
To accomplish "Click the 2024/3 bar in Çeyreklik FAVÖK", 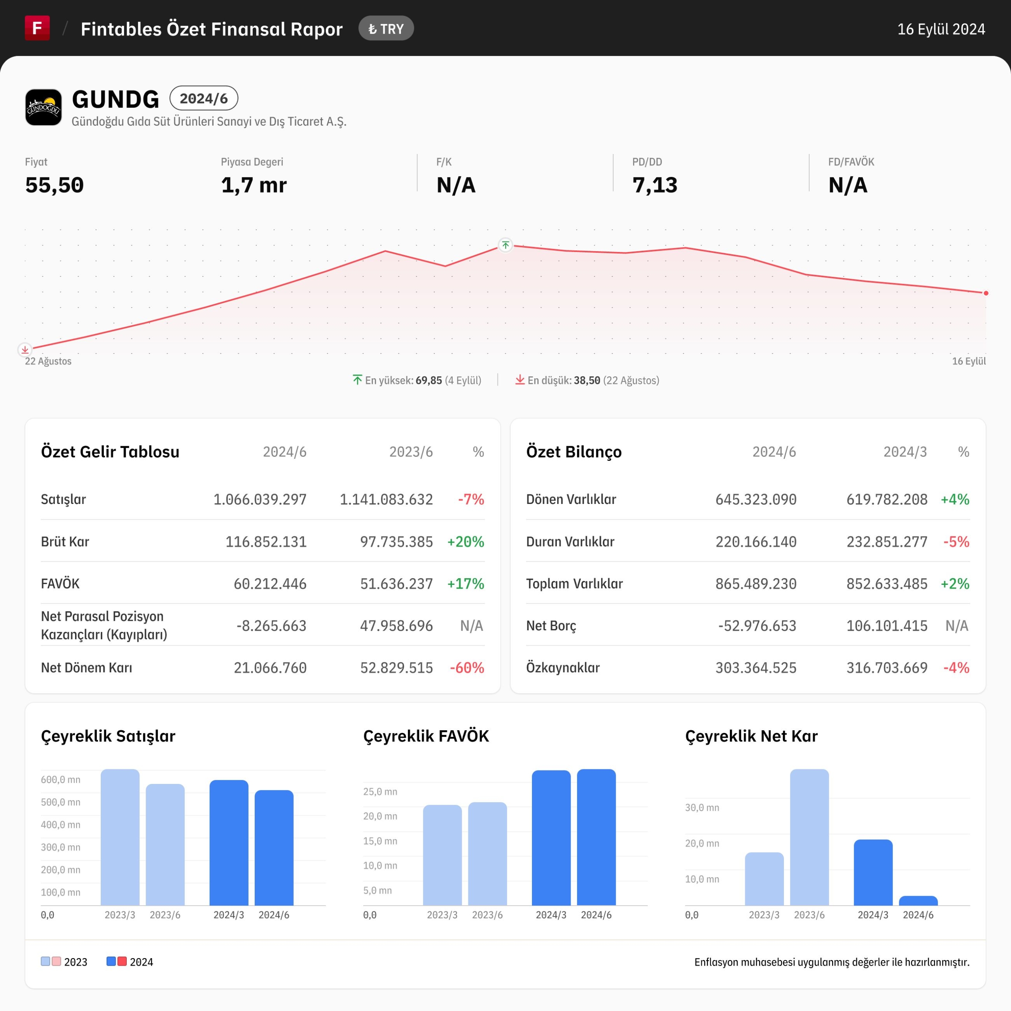I will (551, 838).
